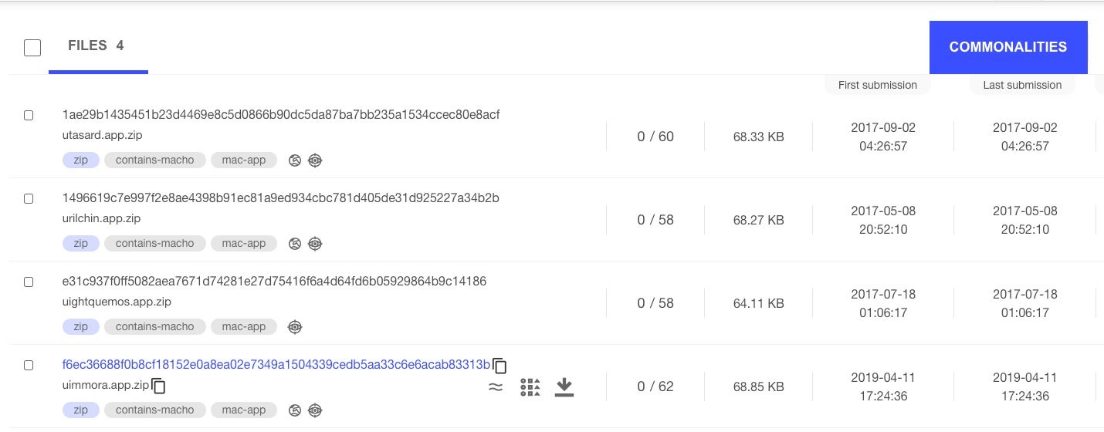The height and width of the screenshot is (432, 1104).
Task: Click the zip tag on urilchin row
Action: coord(80,244)
